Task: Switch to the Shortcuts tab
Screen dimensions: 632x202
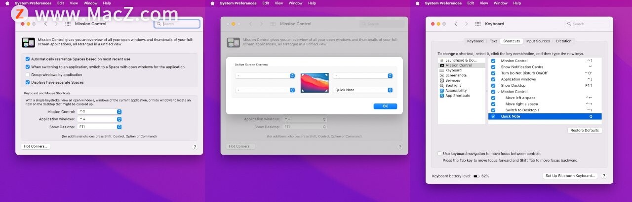Action: pyautogui.click(x=512, y=41)
